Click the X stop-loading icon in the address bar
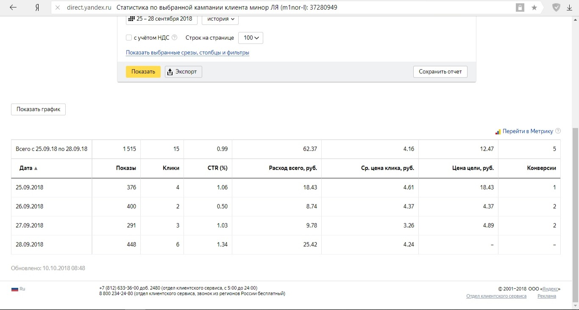The image size is (579, 310). 58,8
